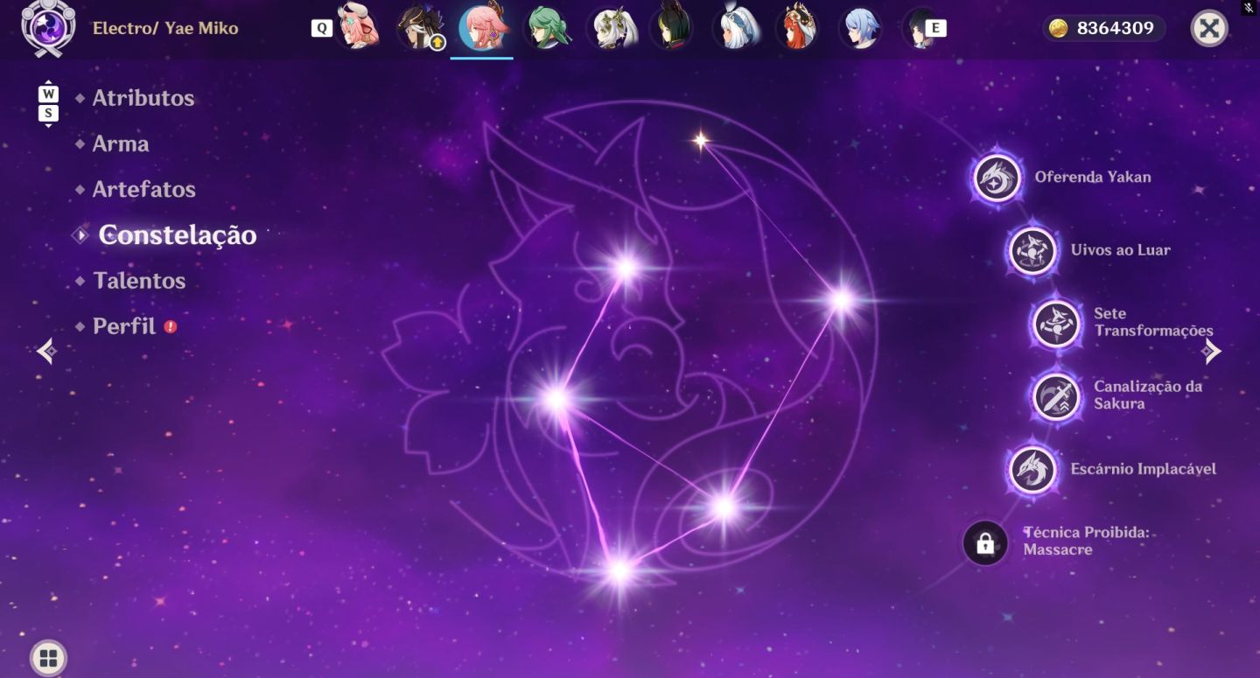Open the Uivos ao Luar constellation icon
Viewport: 1260px width, 678px height.
tap(1033, 250)
